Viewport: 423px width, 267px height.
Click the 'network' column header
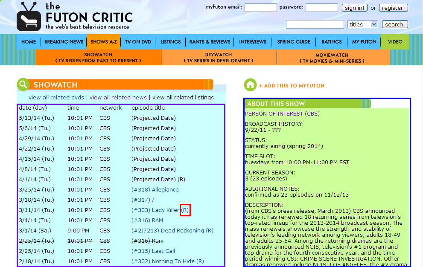click(x=111, y=107)
